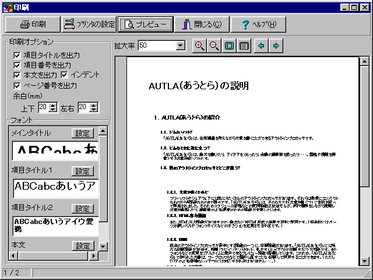The image size is (373, 280).
Task: Open ヘルプ(H) help
Action: point(258,24)
